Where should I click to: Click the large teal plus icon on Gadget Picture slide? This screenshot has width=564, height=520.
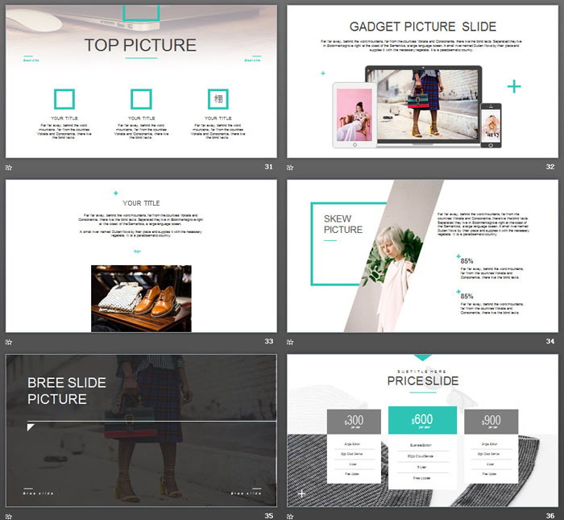coord(514,86)
